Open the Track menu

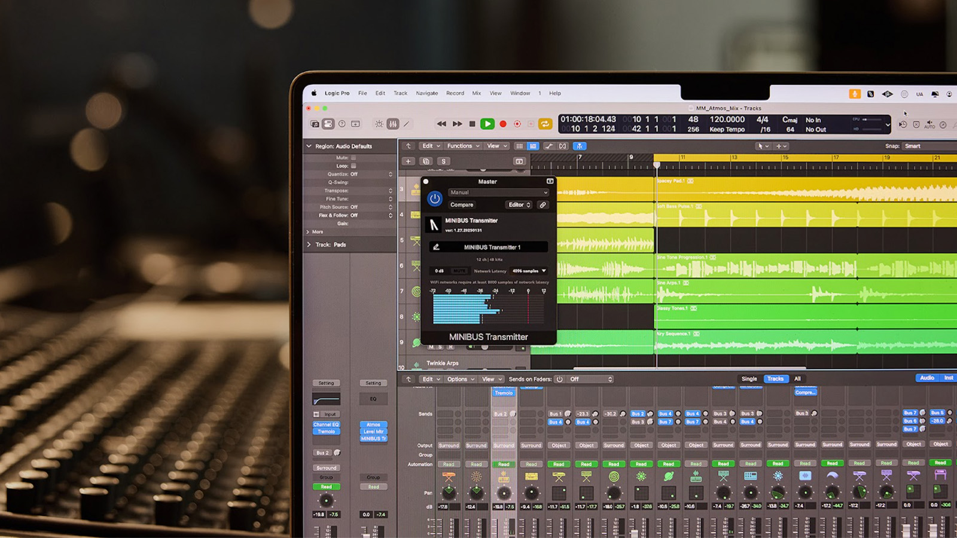pyautogui.click(x=400, y=93)
